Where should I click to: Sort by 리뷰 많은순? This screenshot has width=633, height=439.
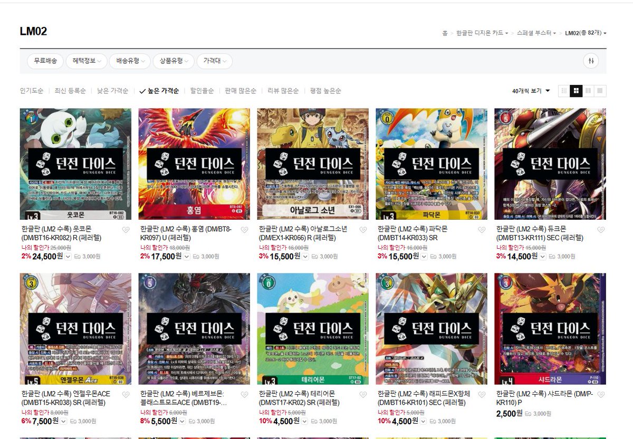point(283,91)
